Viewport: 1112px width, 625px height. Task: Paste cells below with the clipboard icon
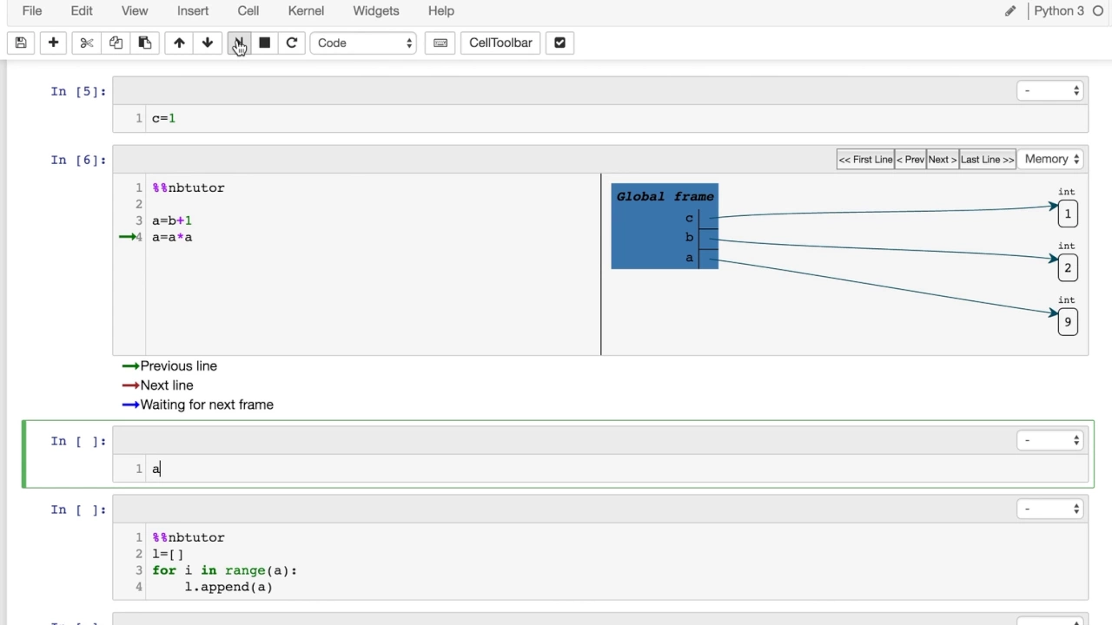[x=145, y=43]
